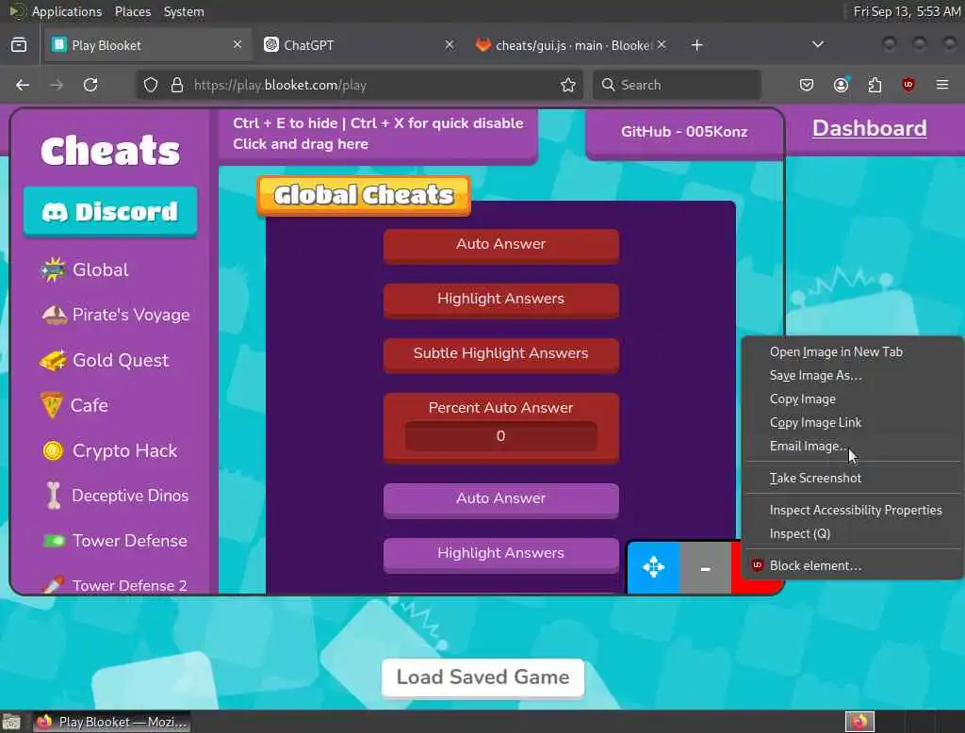
Task: Click the Firefox workspace switcher thumbnail
Action: pyautogui.click(x=859, y=722)
